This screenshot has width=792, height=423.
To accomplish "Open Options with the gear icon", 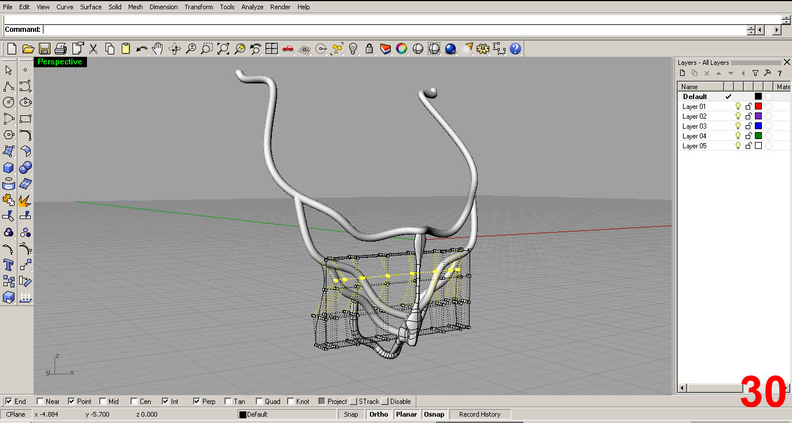I will click(483, 49).
